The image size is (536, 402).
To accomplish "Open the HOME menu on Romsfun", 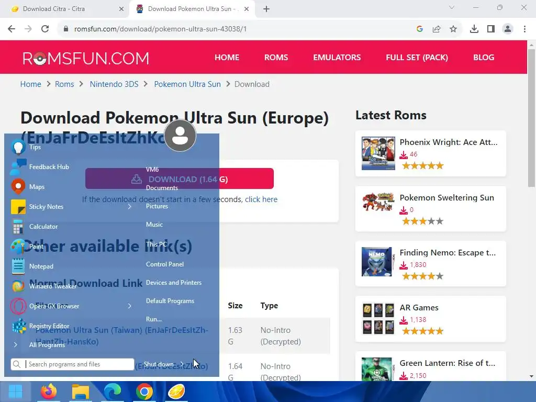I will pyautogui.click(x=227, y=58).
